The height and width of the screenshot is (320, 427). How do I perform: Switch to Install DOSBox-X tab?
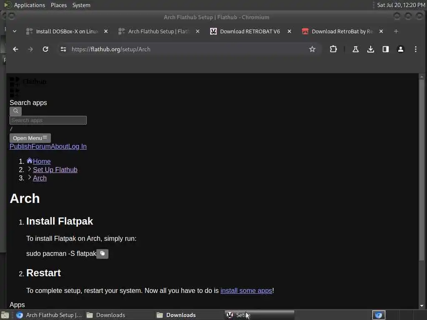tap(67, 31)
